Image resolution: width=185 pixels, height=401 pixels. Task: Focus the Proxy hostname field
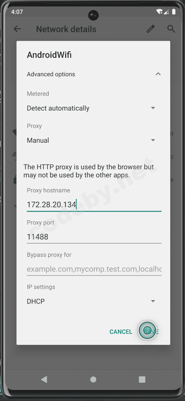[94, 205]
